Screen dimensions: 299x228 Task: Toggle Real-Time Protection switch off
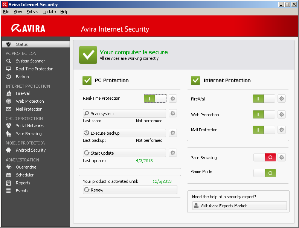155,99
